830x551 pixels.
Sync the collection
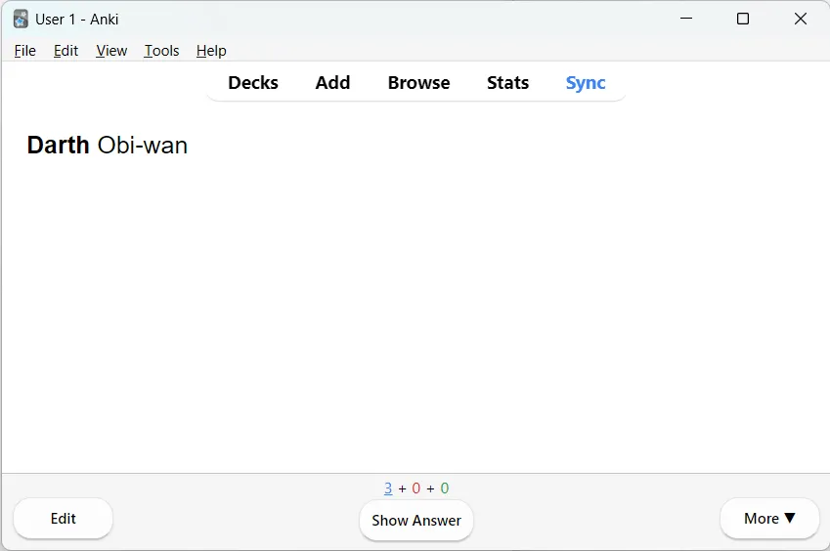(586, 83)
